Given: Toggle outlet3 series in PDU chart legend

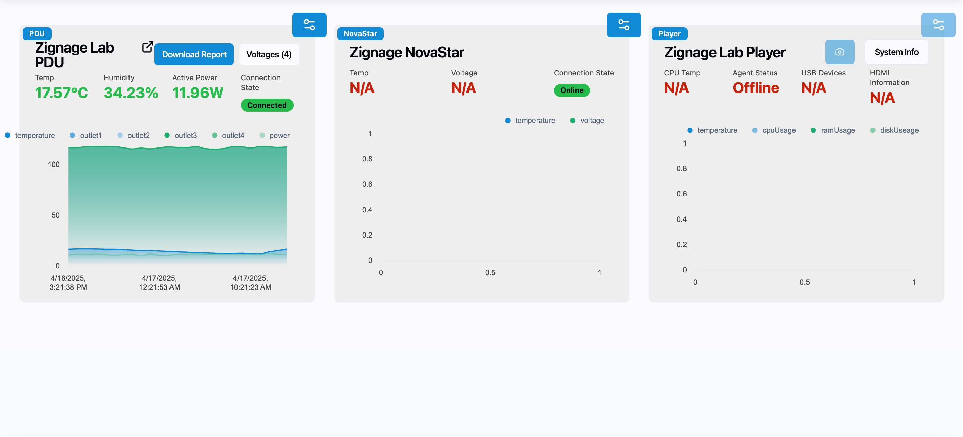Looking at the screenshot, I should pos(181,135).
